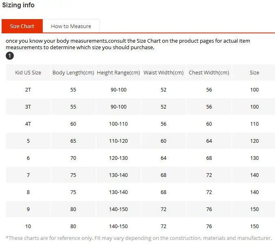Image resolution: width=275 pixels, height=246 pixels.
Task: Select the Waist Width(cm) column header
Action: click(x=164, y=73)
